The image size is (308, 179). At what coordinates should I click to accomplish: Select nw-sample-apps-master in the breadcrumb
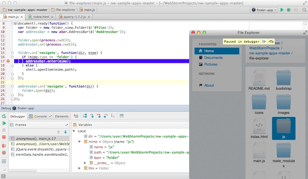[25, 10]
